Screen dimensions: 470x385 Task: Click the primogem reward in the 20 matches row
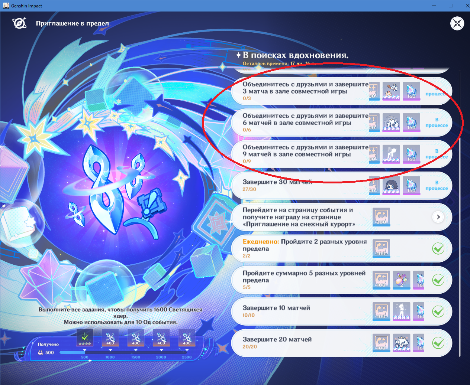[x=419, y=343]
